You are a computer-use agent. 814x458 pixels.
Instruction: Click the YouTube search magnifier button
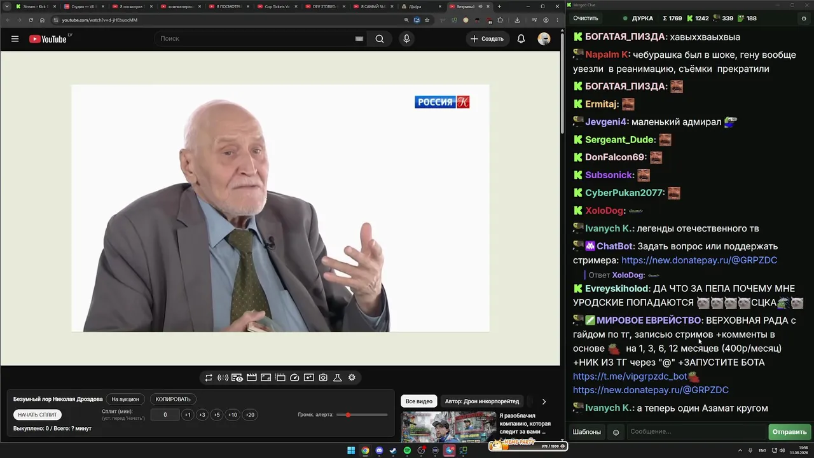coord(380,39)
